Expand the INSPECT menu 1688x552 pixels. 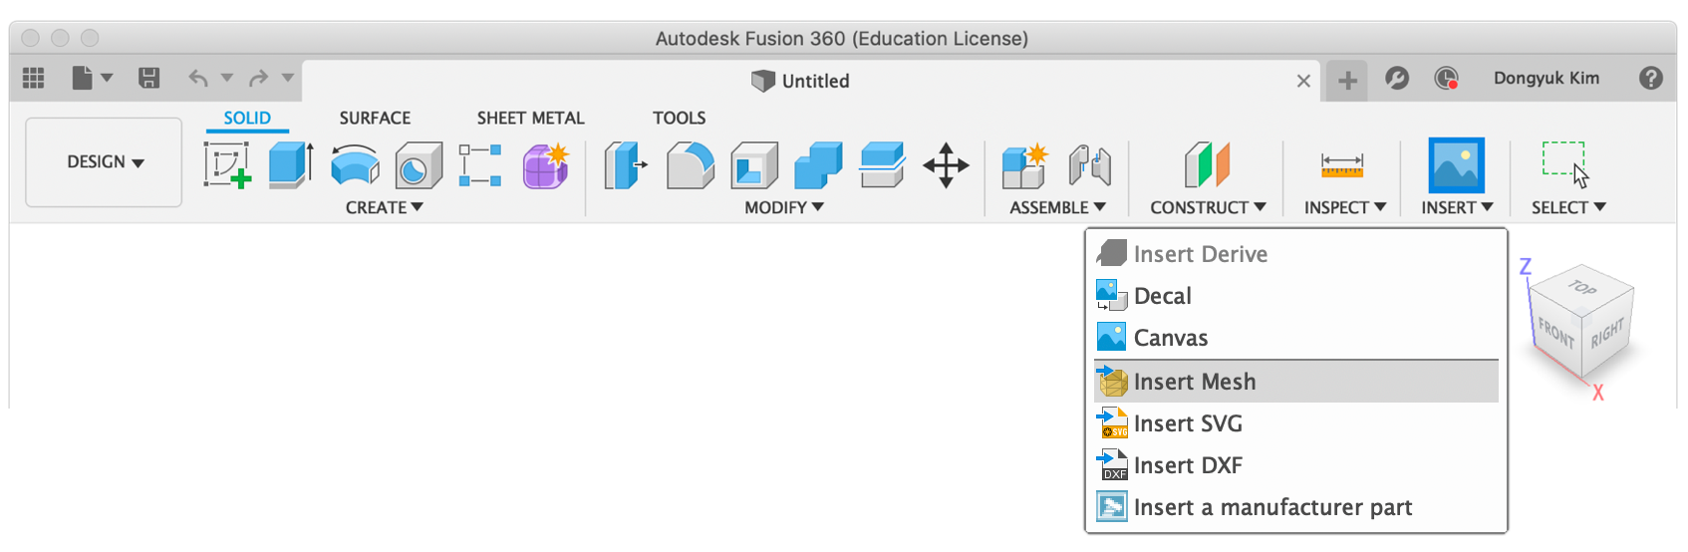(x=1345, y=207)
